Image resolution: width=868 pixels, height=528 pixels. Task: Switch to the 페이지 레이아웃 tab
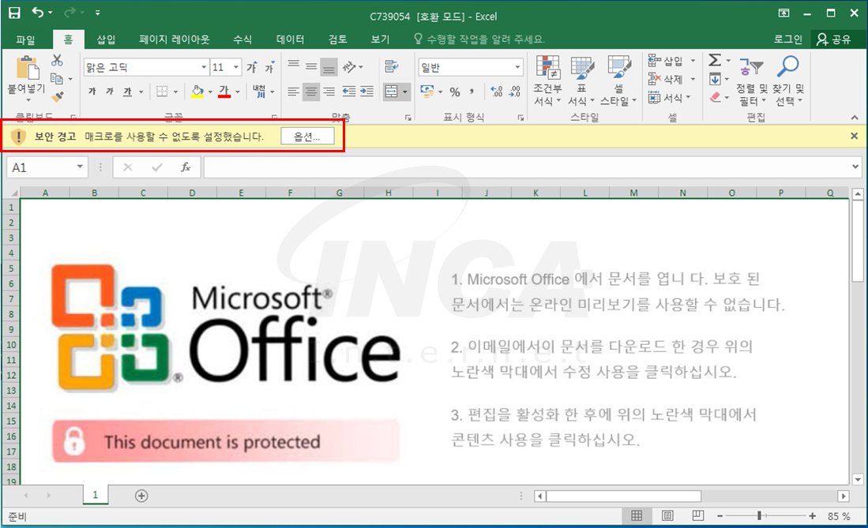point(175,39)
